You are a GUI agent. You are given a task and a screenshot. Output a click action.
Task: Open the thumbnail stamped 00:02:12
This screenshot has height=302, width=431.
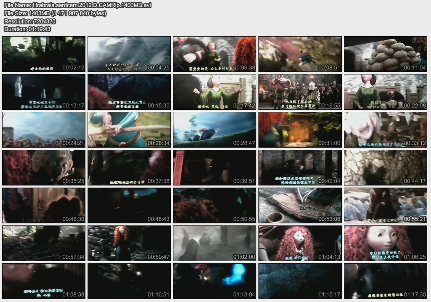point(44,54)
